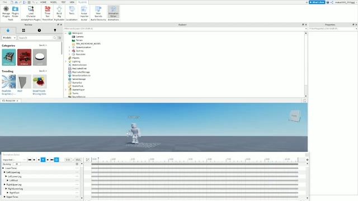The image size is (358, 201).
Task: Go to next keyframe
Action: pos(48,160)
